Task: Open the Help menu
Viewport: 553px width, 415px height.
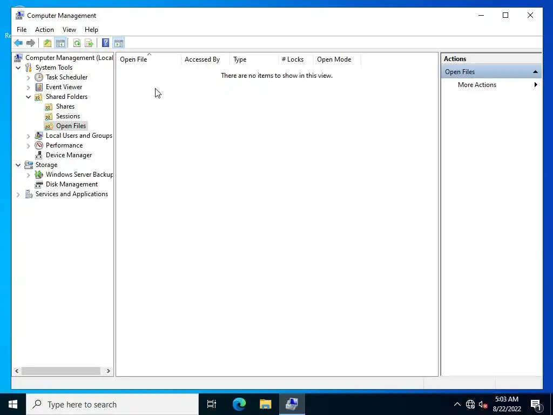Action: point(91,30)
